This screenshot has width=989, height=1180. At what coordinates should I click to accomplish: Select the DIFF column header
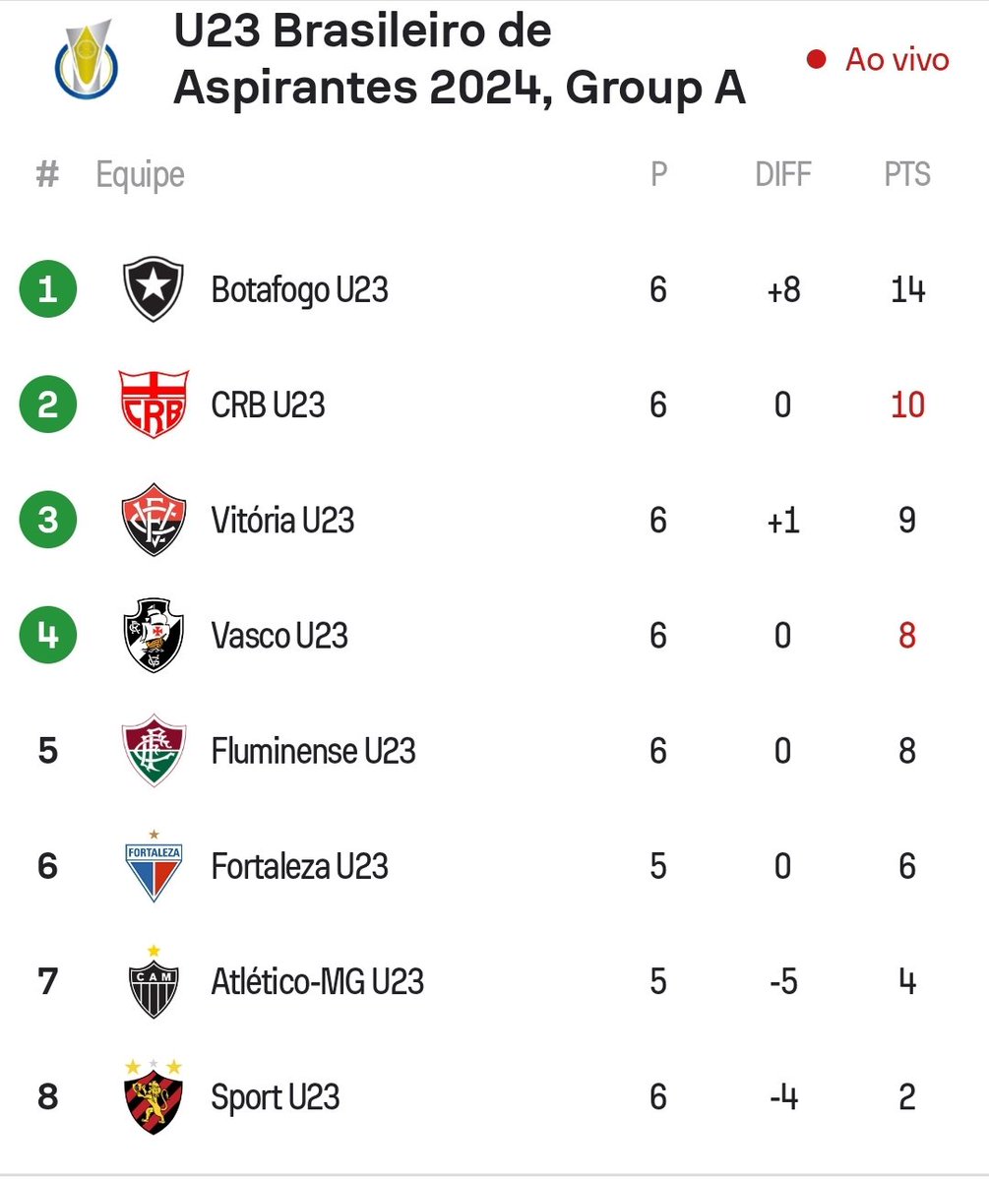783,175
